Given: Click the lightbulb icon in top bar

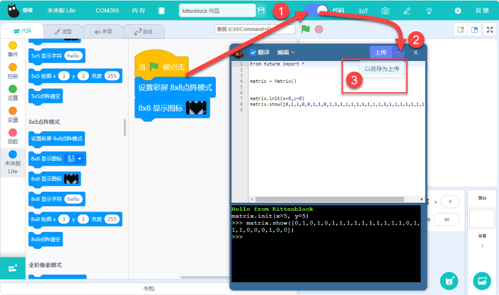Looking at the screenshot, I should 429,11.
